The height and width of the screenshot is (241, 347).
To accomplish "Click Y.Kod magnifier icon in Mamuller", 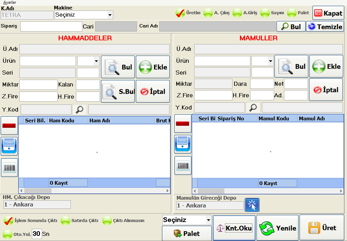I will coord(253,108).
